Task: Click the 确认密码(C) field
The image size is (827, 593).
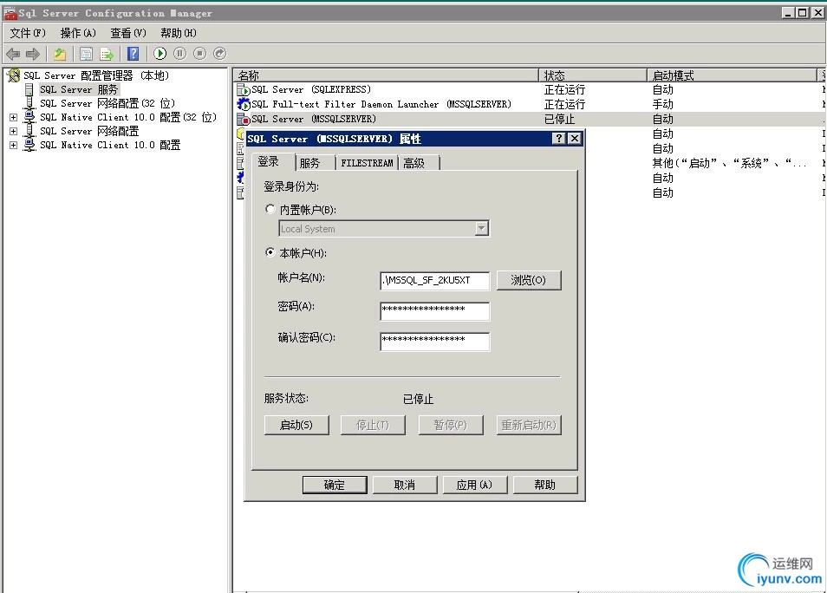Action: coord(434,342)
